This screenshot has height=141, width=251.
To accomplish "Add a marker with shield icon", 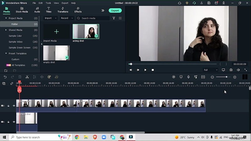I will coord(181,77).
